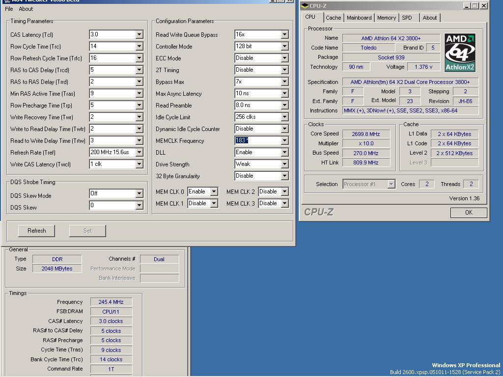Open the MEM CLK 1 dropdown

214,203
